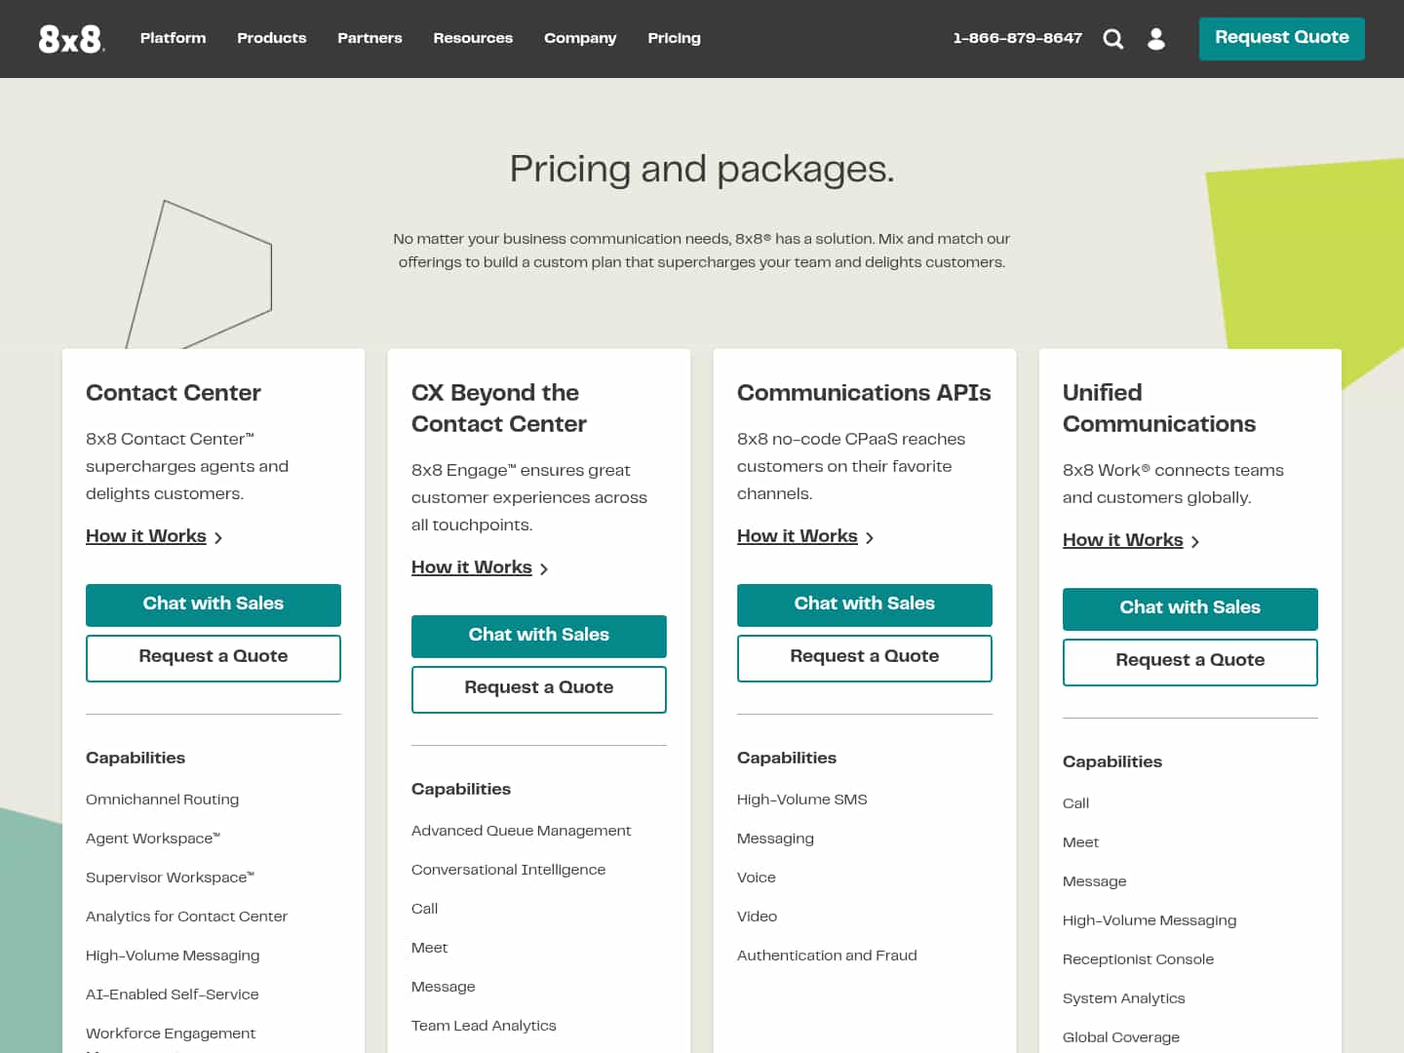Open the Platform dropdown
Screen dimensions: 1404x1053
click(173, 38)
